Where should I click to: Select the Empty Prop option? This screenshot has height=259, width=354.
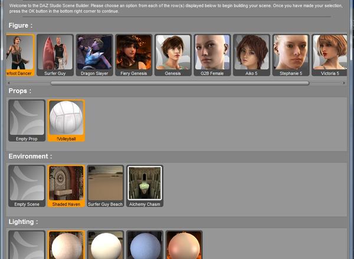coord(27,121)
